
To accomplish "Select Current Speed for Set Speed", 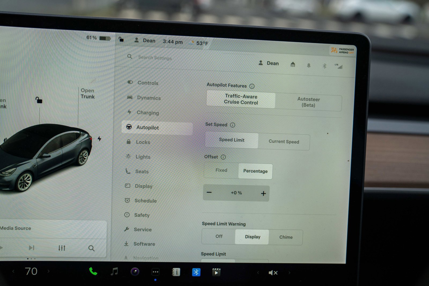I will click(x=284, y=142).
